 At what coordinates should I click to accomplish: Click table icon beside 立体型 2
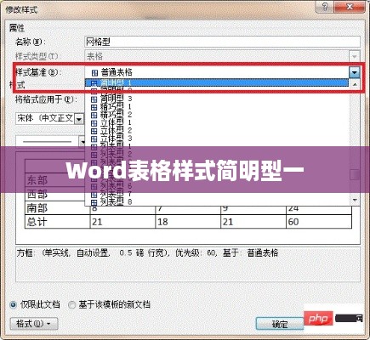[x=94, y=131]
